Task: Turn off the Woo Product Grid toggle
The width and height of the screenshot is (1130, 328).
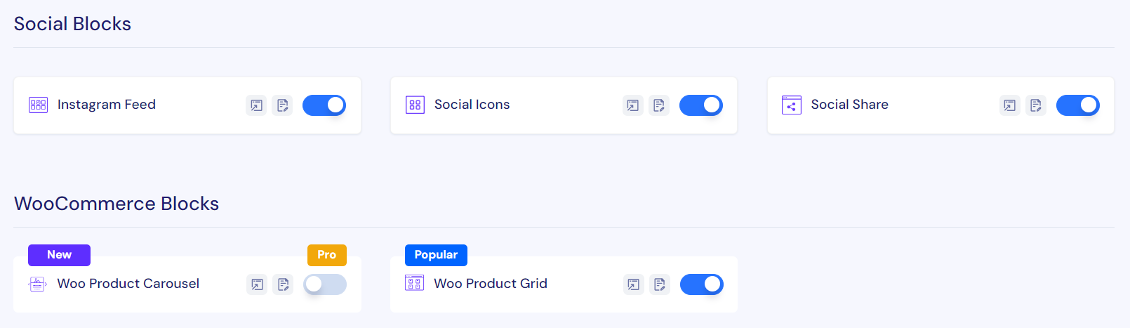Action: [x=702, y=284]
